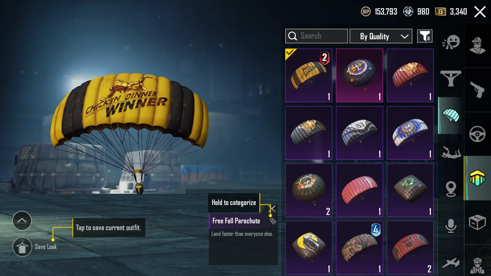Select the equipped Chicken Dinner Winner parachute
The image size is (491, 276).
(309, 75)
